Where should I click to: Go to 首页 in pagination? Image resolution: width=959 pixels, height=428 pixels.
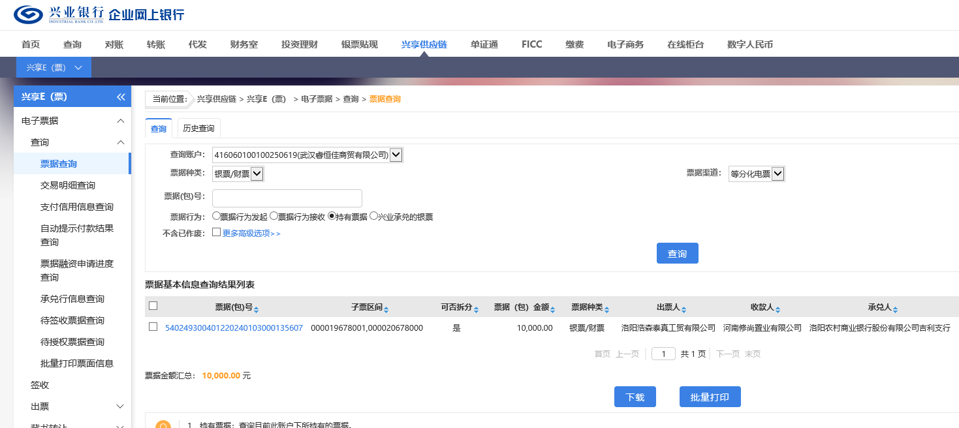pos(602,354)
